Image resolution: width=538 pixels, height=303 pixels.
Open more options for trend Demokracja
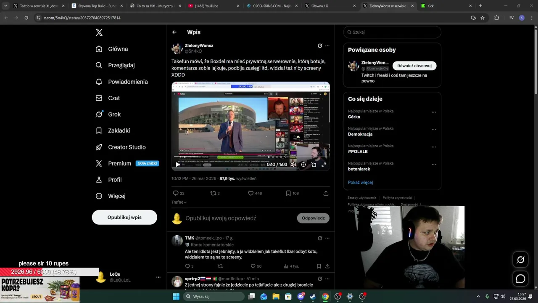point(434,130)
